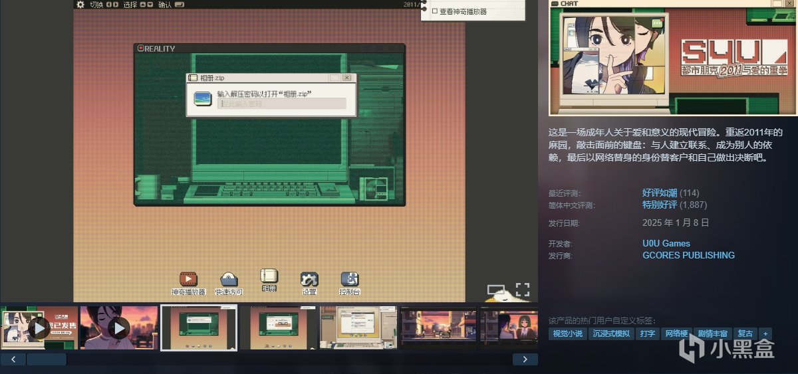
Task: Click the 简体中文评测 label
Action: click(573, 205)
